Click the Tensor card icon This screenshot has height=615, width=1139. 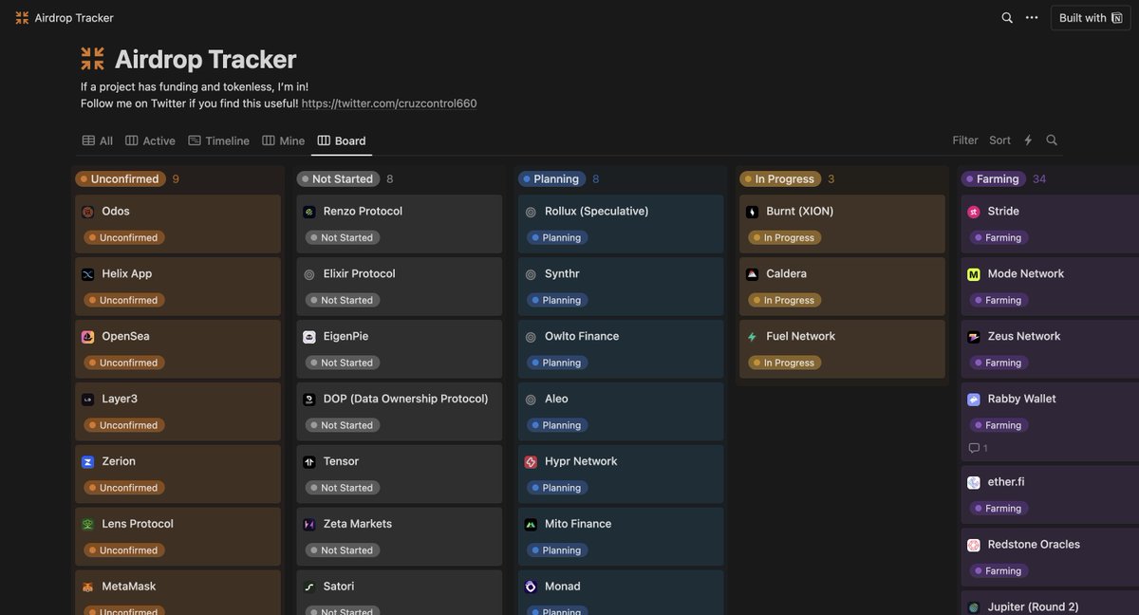pos(309,462)
